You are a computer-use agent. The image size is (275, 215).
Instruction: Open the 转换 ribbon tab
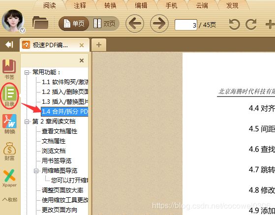[x=110, y=5]
